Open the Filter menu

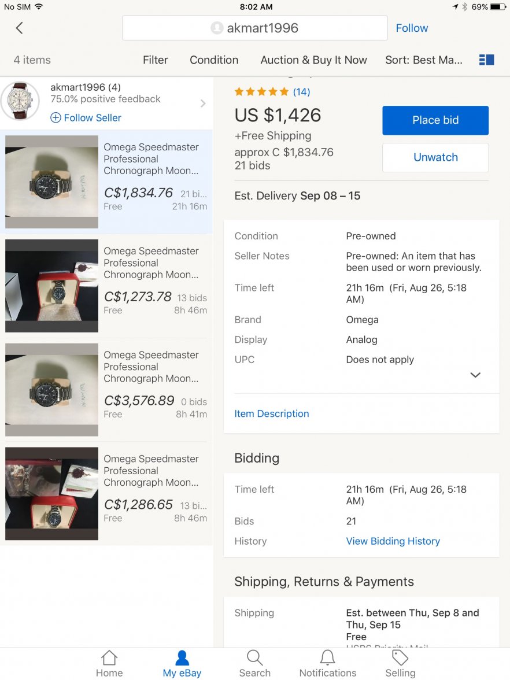(155, 60)
